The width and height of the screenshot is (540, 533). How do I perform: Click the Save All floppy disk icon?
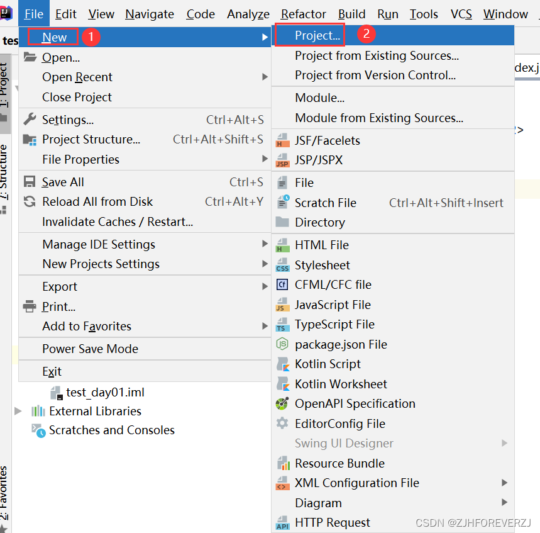point(30,181)
